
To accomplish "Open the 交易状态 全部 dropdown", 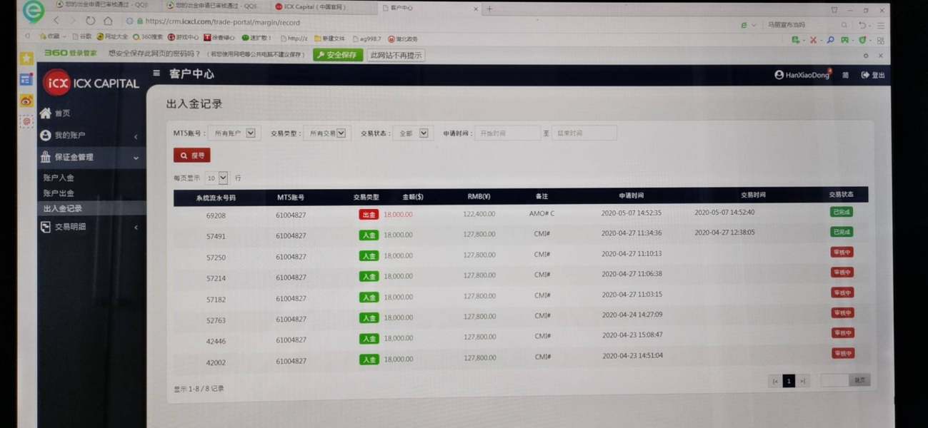I will (x=412, y=133).
